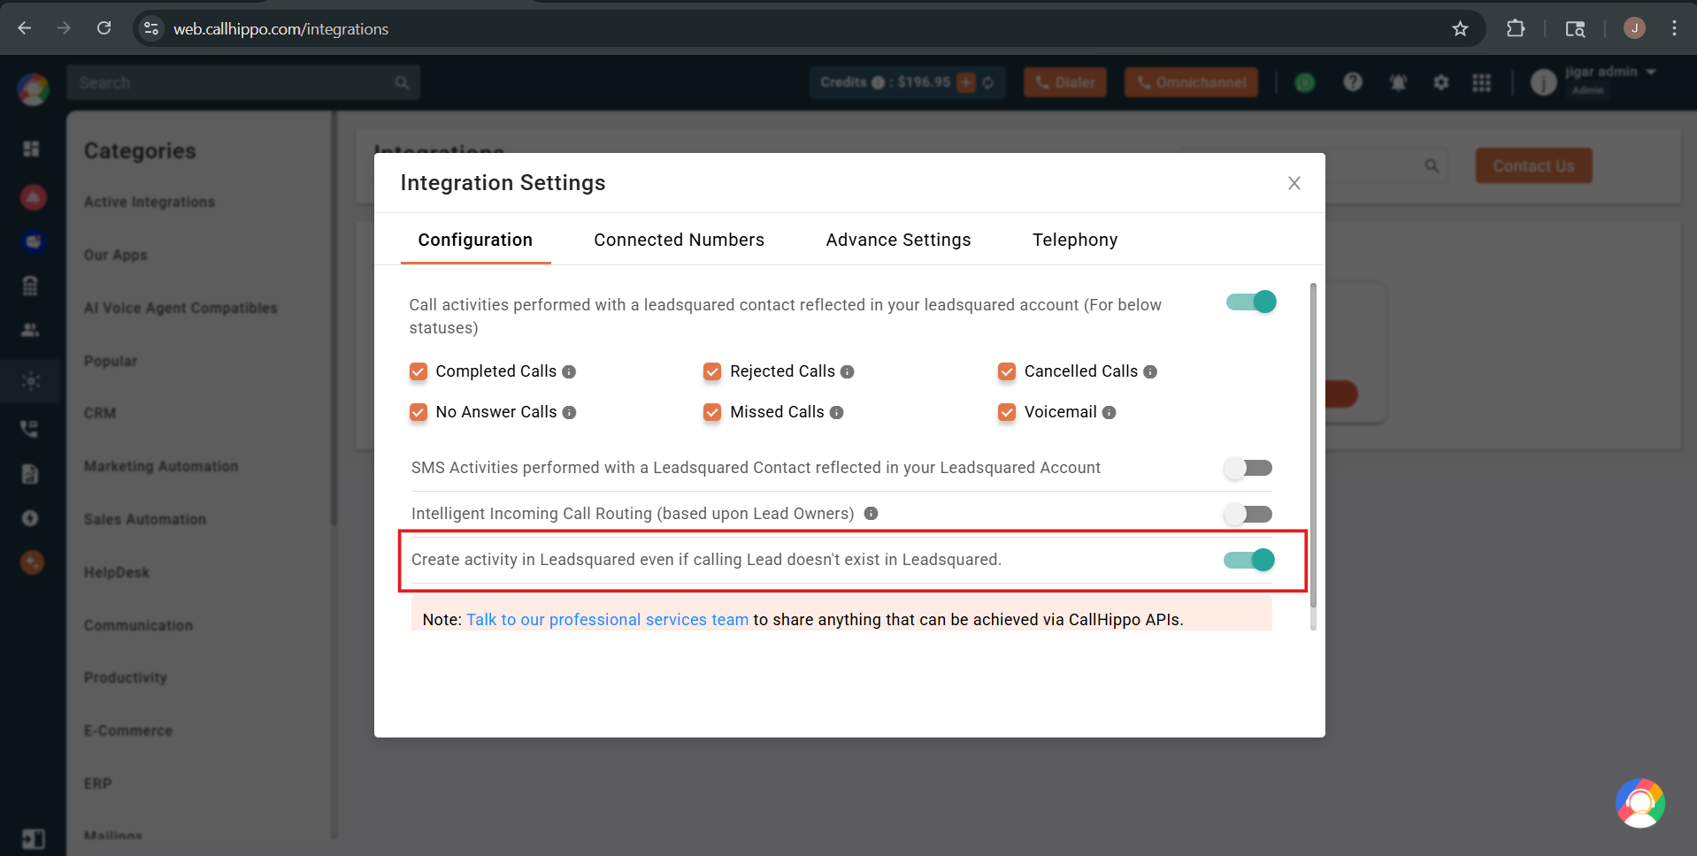Click info icon beside Voicemail
The width and height of the screenshot is (1697, 856).
pyautogui.click(x=1109, y=413)
